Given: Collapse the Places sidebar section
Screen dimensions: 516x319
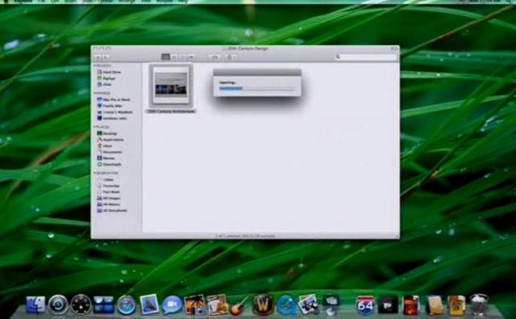Looking at the screenshot, I should (95, 127).
